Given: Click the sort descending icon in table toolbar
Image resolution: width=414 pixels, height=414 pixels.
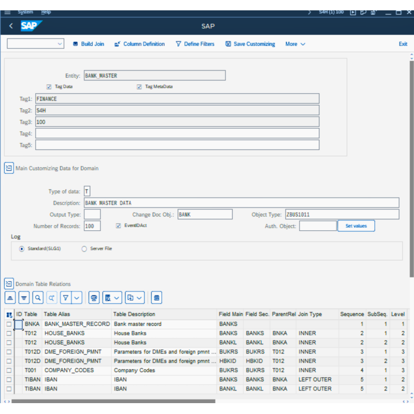Looking at the screenshot, I should (24, 298).
